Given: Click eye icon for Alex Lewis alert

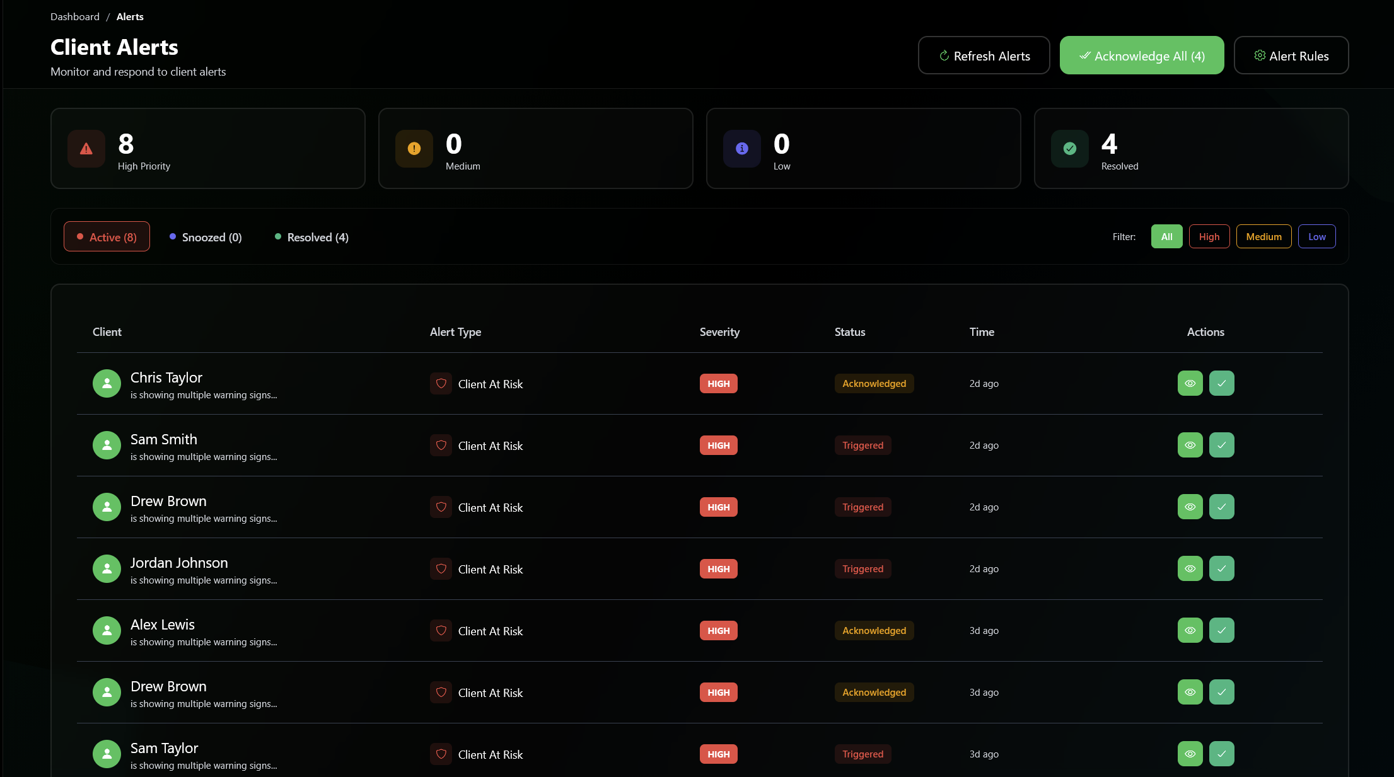Looking at the screenshot, I should point(1190,630).
